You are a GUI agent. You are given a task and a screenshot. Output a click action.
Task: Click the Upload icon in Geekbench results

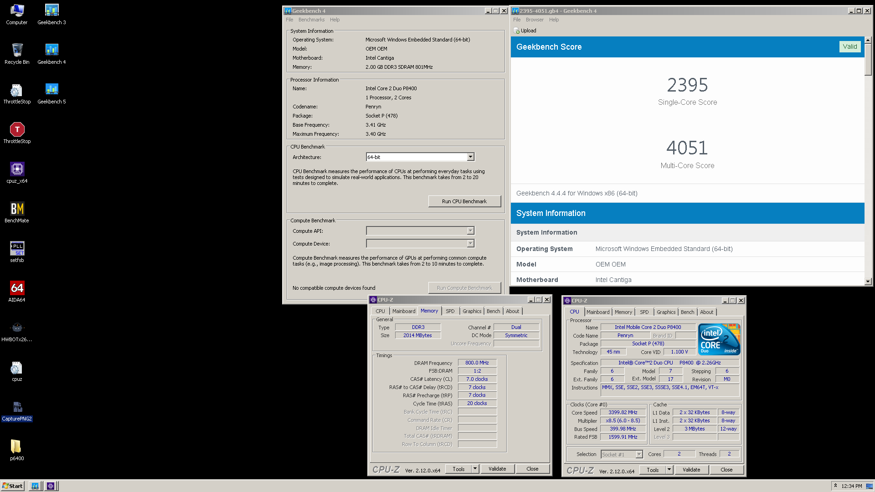[516, 31]
